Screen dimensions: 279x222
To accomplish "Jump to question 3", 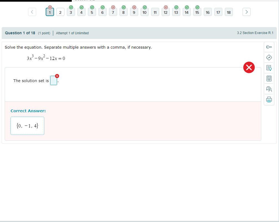I will (x=71, y=12).
